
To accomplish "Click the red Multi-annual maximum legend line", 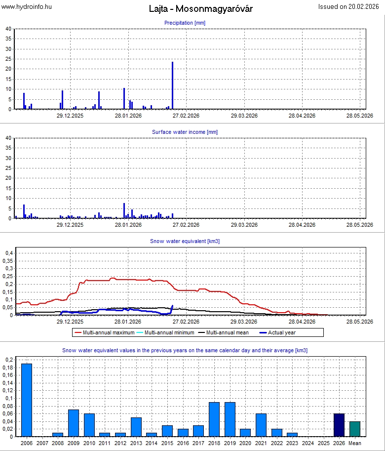I will 78,333.
